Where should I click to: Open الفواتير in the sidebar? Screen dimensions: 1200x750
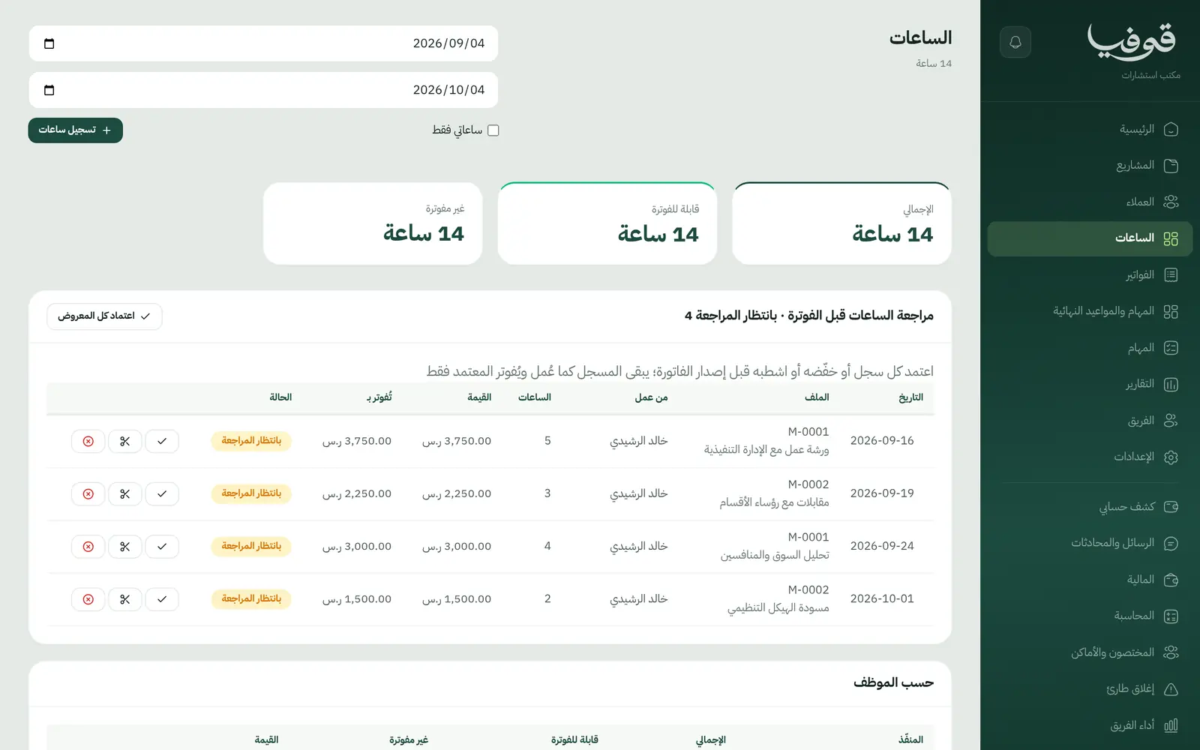(x=1090, y=274)
